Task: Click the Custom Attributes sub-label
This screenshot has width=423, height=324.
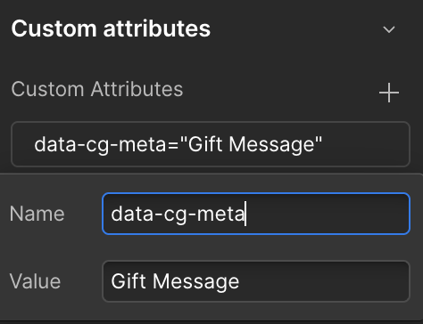Action: pos(97,89)
